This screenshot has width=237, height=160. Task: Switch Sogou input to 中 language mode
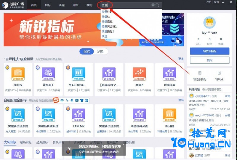[x=62, y=100]
